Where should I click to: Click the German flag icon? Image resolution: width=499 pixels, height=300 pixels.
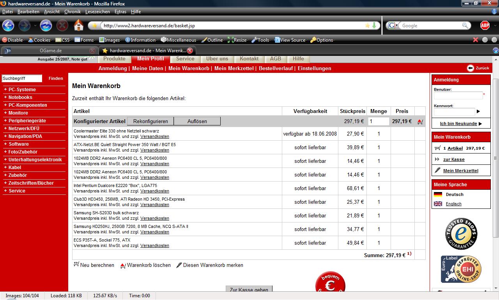438,194
